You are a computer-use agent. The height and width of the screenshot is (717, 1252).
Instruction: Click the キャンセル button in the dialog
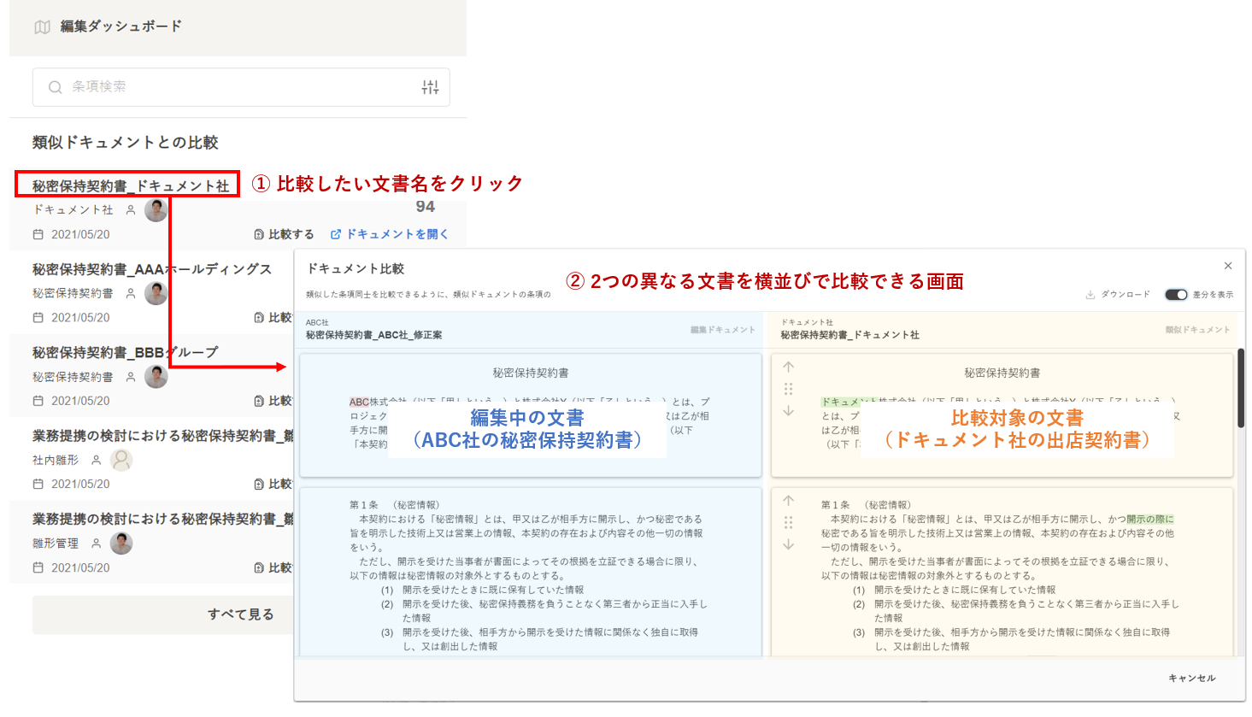click(x=1191, y=678)
